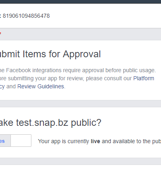
Task: Click the bottom gray divider bar below toggle
Action: 80,161
